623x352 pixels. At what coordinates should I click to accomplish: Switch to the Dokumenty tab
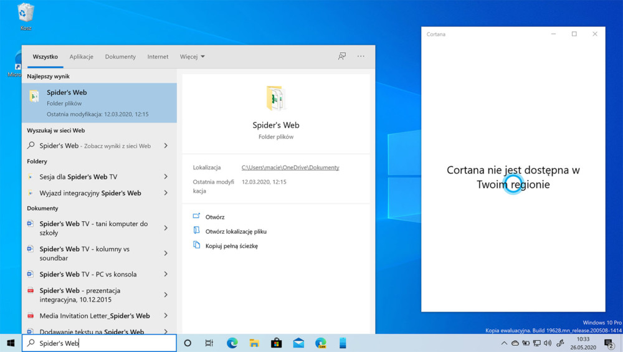pyautogui.click(x=120, y=57)
